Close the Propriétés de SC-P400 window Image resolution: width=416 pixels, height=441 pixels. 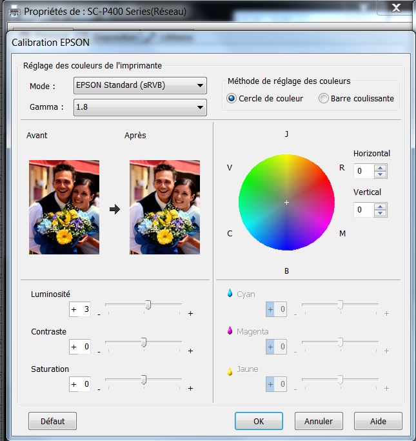pyautogui.click(x=396, y=8)
